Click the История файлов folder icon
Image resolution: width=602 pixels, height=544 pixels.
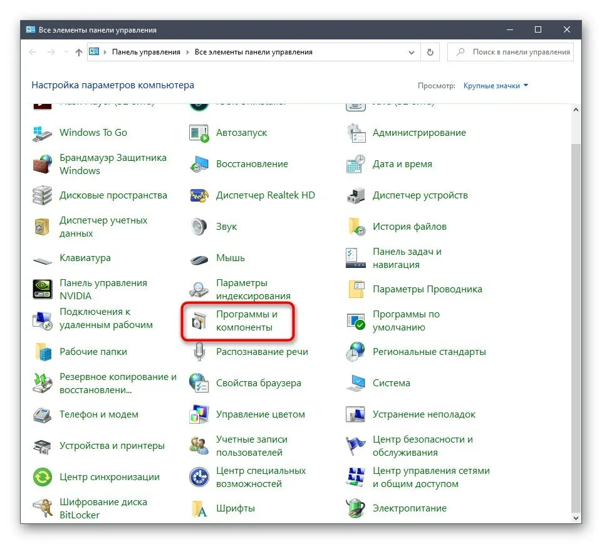(356, 227)
